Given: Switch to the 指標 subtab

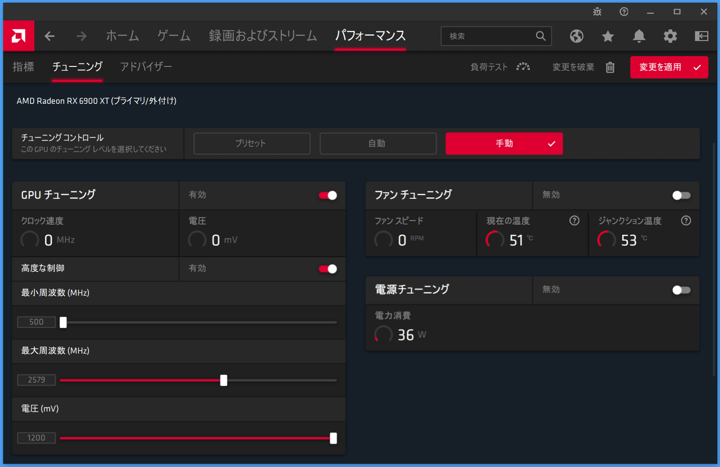Looking at the screenshot, I should tap(23, 67).
